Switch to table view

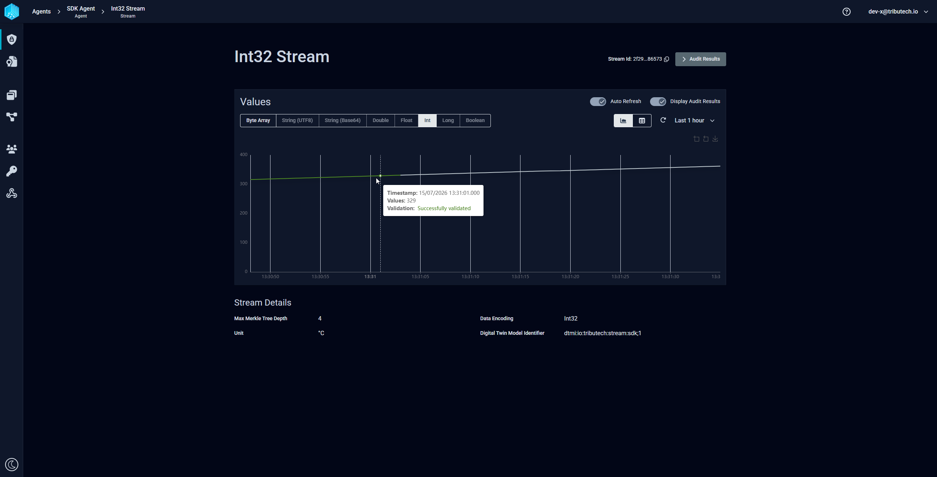coord(642,121)
